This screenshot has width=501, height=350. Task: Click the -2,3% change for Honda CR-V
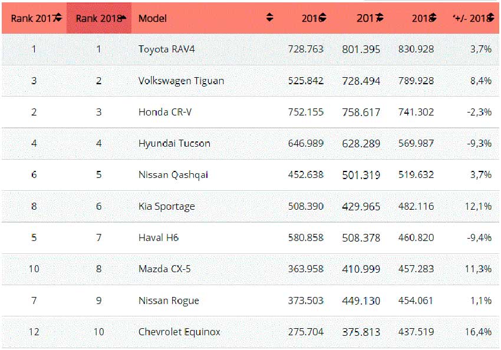tap(479, 112)
